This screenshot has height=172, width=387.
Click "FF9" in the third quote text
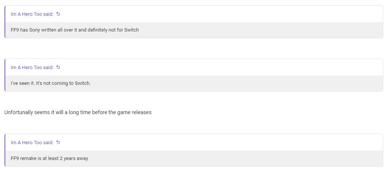pos(15,158)
